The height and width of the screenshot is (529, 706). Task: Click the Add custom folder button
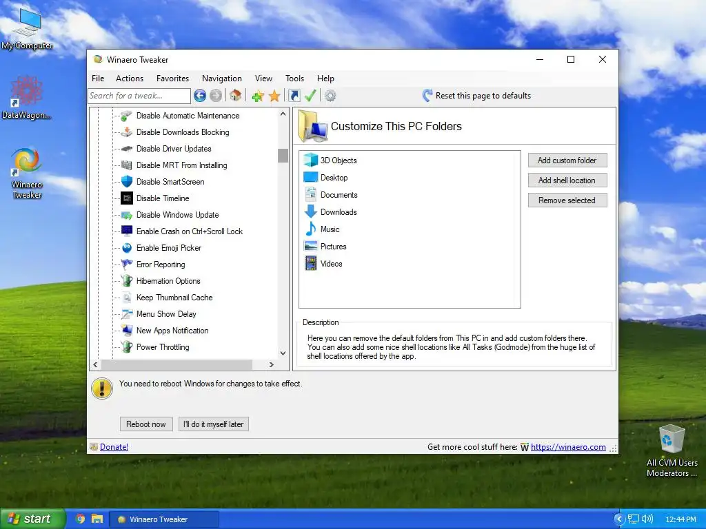point(567,160)
